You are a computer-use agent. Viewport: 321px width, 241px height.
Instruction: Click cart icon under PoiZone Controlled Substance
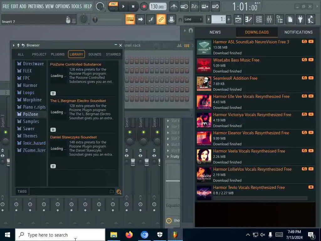pyautogui.click(x=53, y=93)
